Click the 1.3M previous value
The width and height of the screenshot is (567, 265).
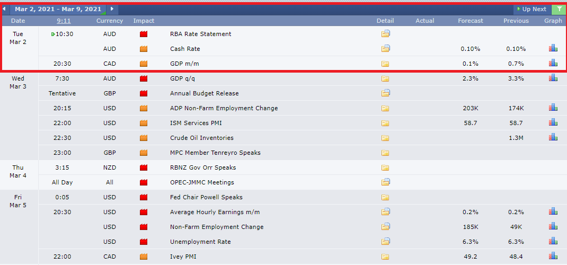click(x=516, y=138)
